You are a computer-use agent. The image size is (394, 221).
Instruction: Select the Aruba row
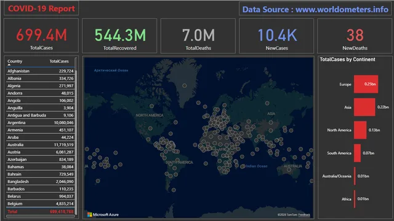pos(41,138)
